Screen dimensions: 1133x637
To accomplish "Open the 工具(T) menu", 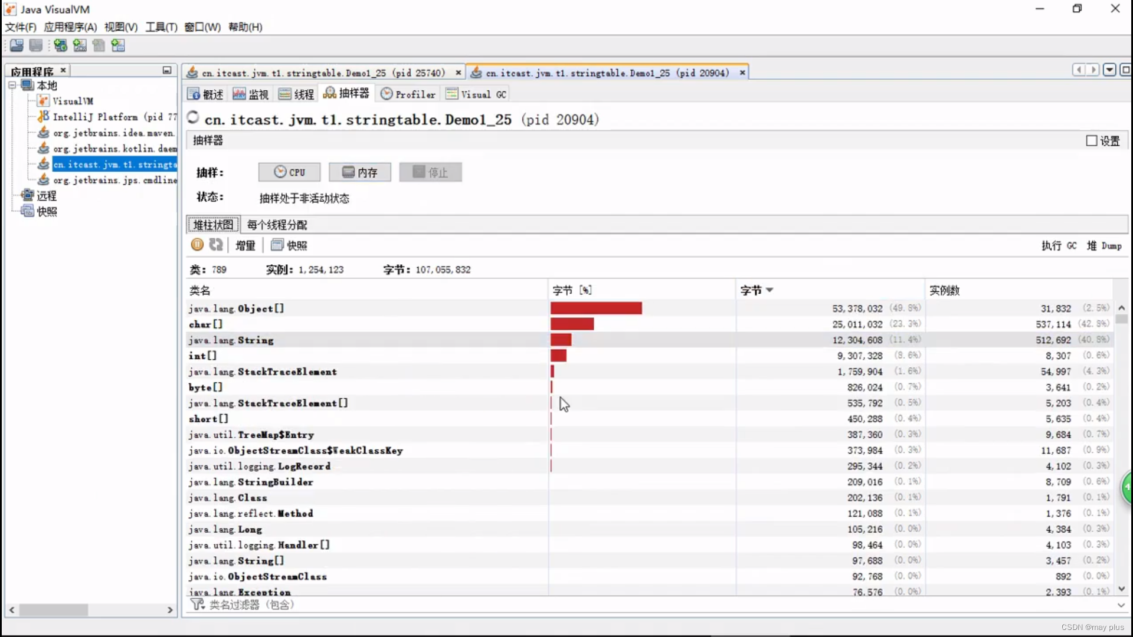I will pos(161,27).
